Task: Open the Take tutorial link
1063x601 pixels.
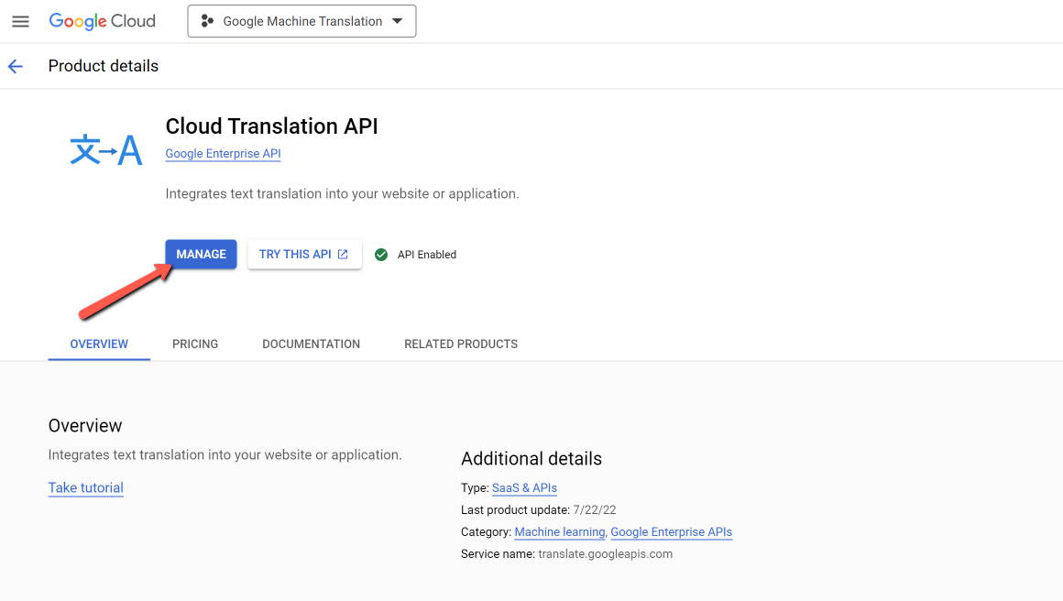Action: (86, 487)
